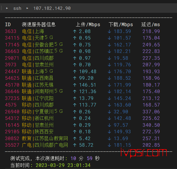Click latency value 340.50
Viewport: 177px width, 169px height.
151,125
